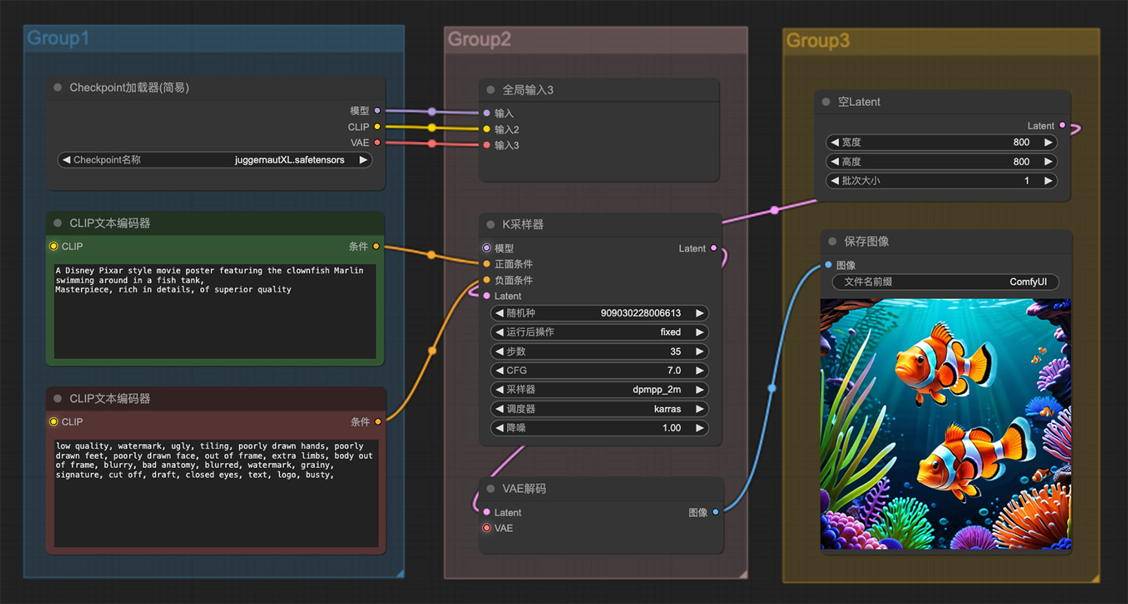Image resolution: width=1128 pixels, height=604 pixels.
Task: Select next checkpoint with right arrow
Action: coord(363,160)
